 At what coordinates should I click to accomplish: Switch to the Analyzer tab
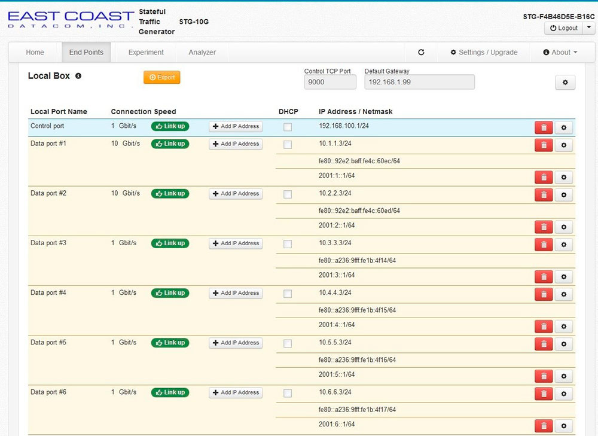[202, 52]
